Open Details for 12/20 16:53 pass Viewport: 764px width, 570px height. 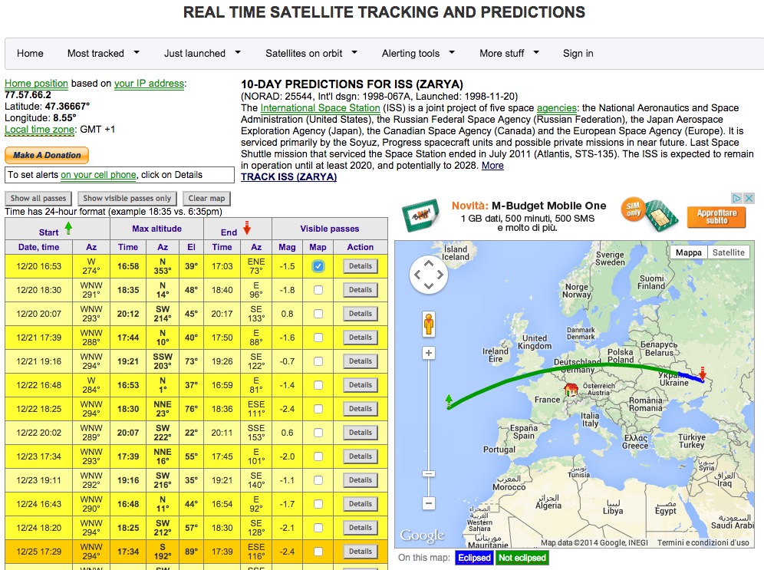(361, 266)
